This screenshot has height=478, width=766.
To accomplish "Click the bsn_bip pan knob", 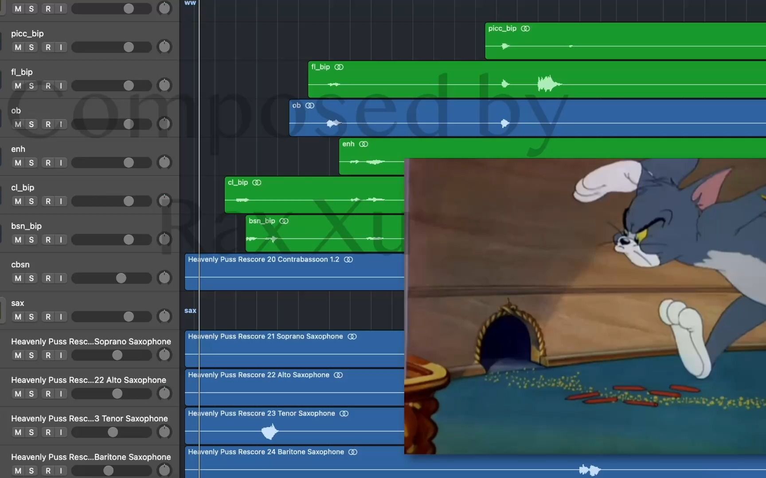I will [x=164, y=239].
